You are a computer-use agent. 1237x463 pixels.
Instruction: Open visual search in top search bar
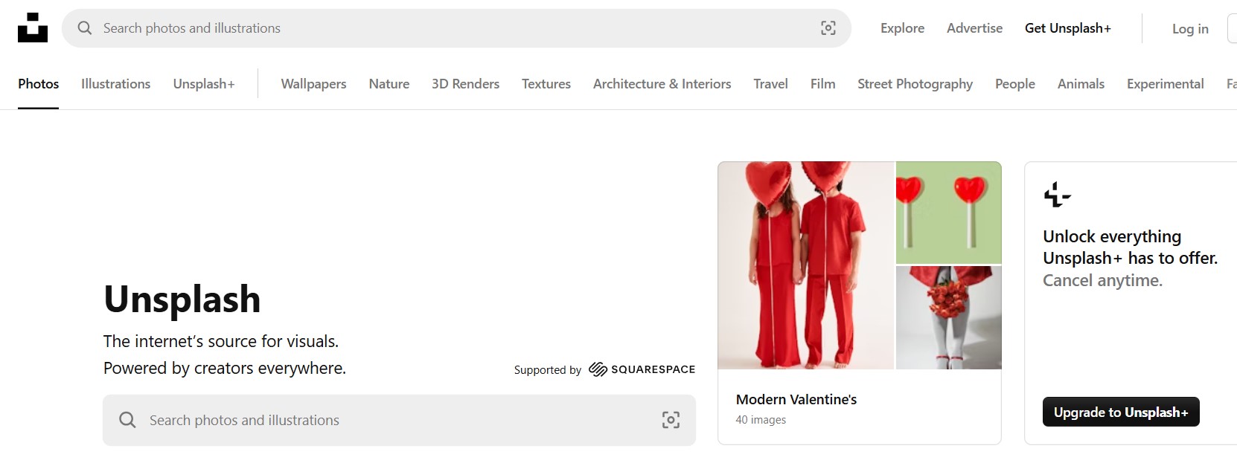click(x=828, y=28)
